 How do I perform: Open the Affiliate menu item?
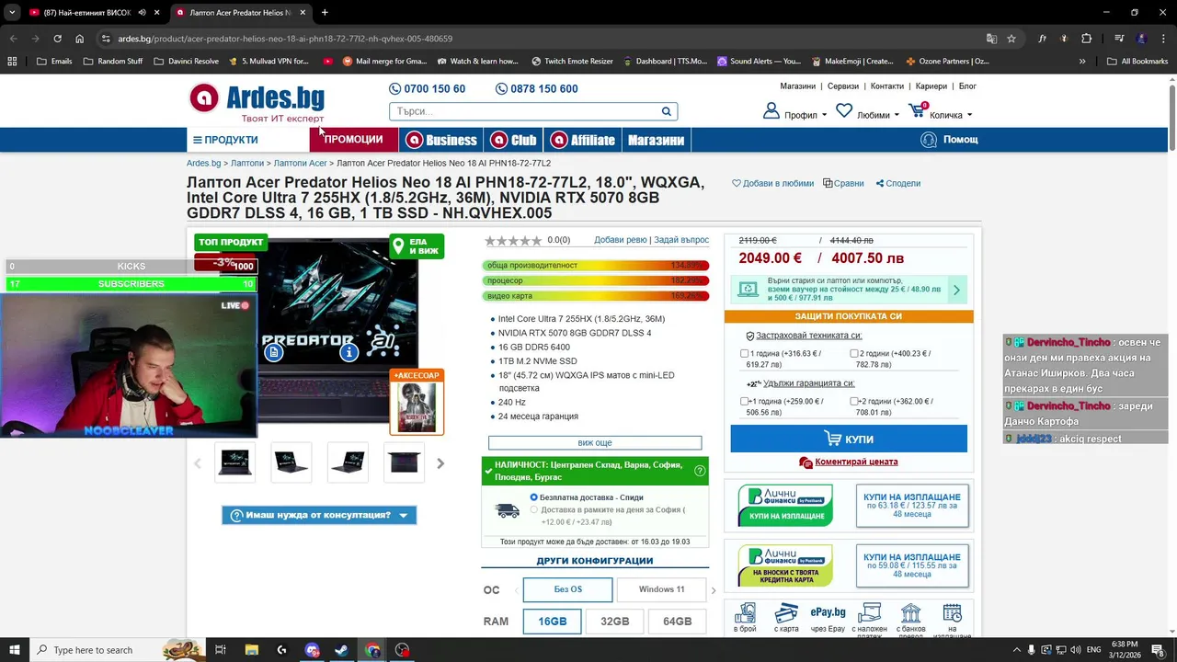click(x=582, y=140)
